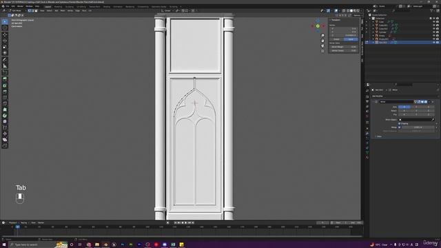Expand the Cube item in outliner

(x=373, y=21)
